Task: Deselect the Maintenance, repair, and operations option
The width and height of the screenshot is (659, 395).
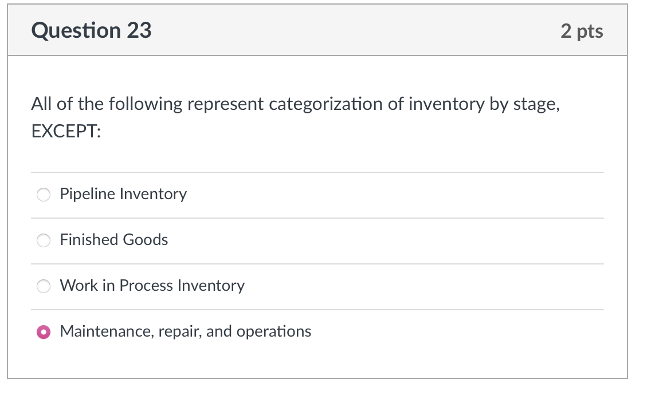Action: click(x=43, y=331)
